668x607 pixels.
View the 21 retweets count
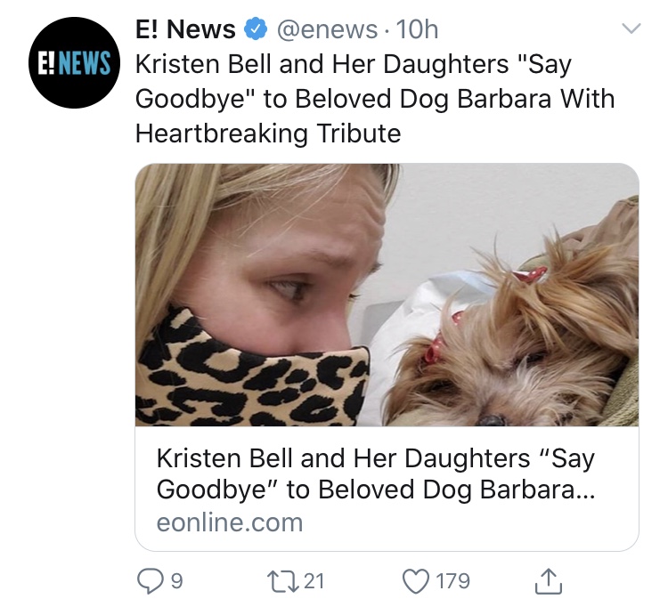click(x=314, y=581)
